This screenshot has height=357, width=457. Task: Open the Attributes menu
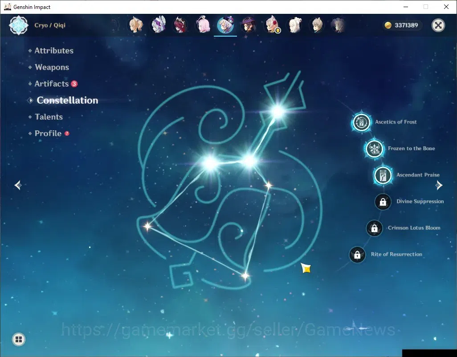[x=54, y=51]
